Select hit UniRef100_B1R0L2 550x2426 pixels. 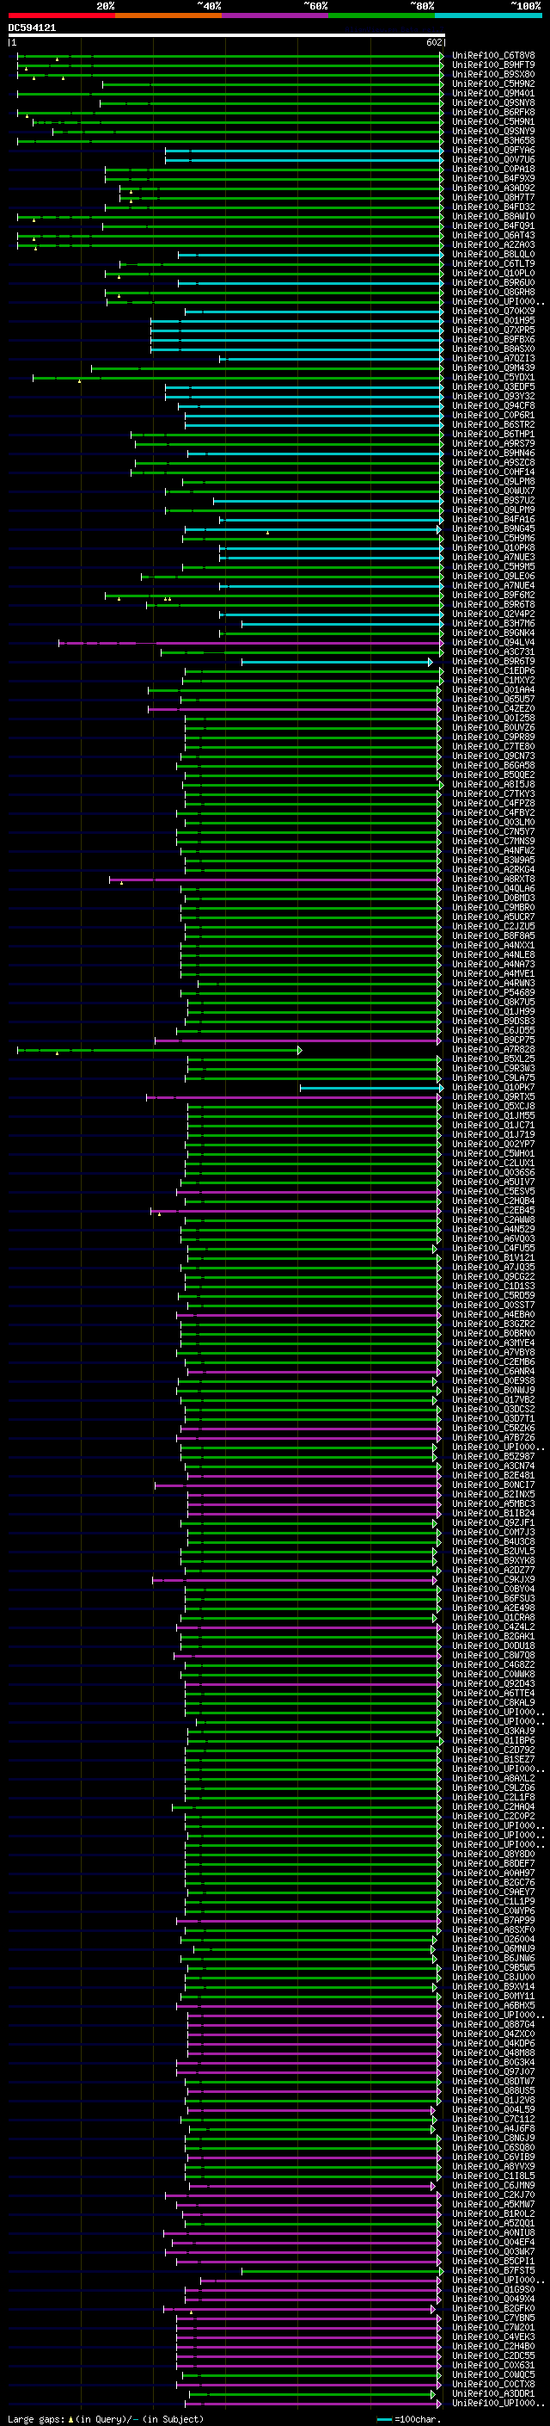[x=493, y=2213]
